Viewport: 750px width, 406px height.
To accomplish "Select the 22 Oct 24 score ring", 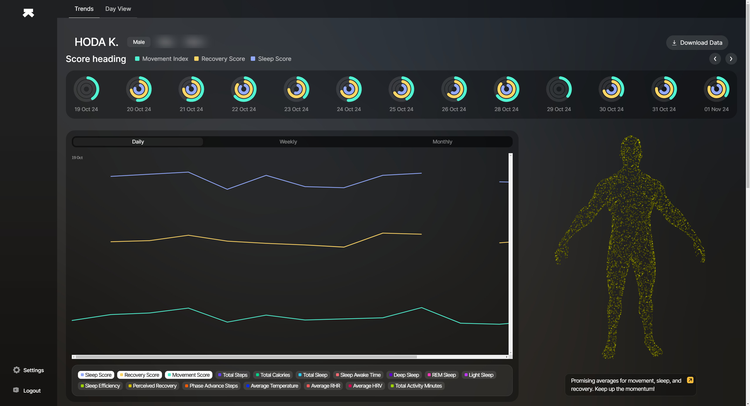I will tap(244, 89).
